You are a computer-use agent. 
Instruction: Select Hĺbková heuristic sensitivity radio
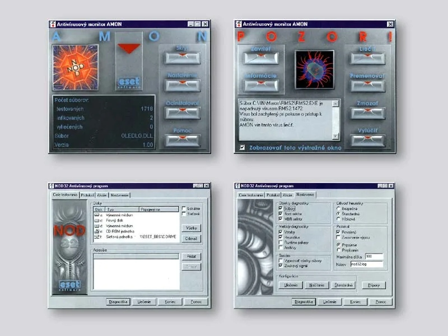[x=338, y=219]
